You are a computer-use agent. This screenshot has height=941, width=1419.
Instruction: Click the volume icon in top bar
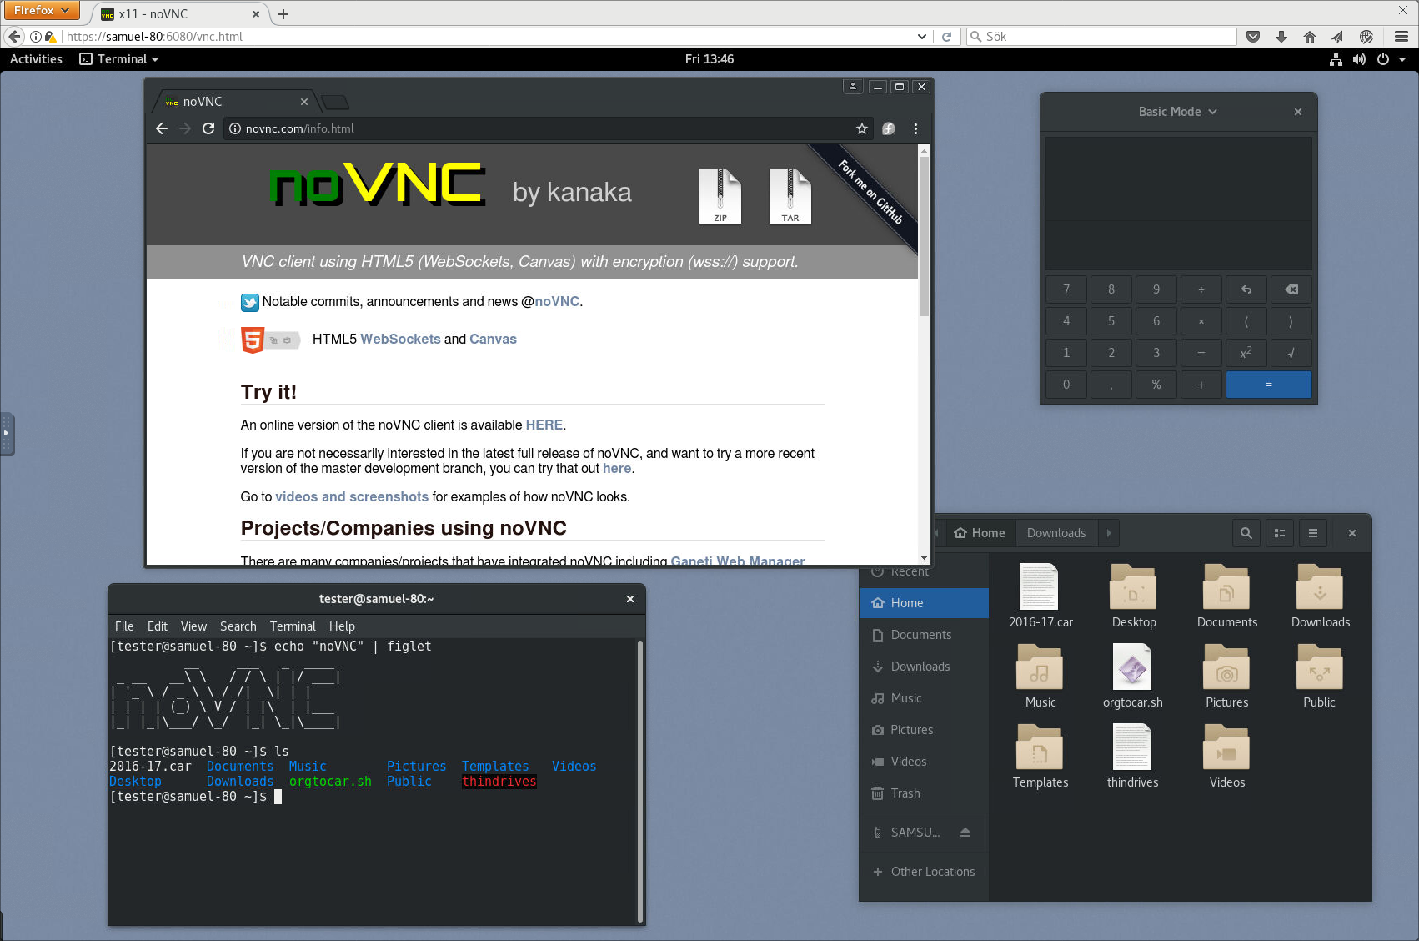coord(1359,58)
